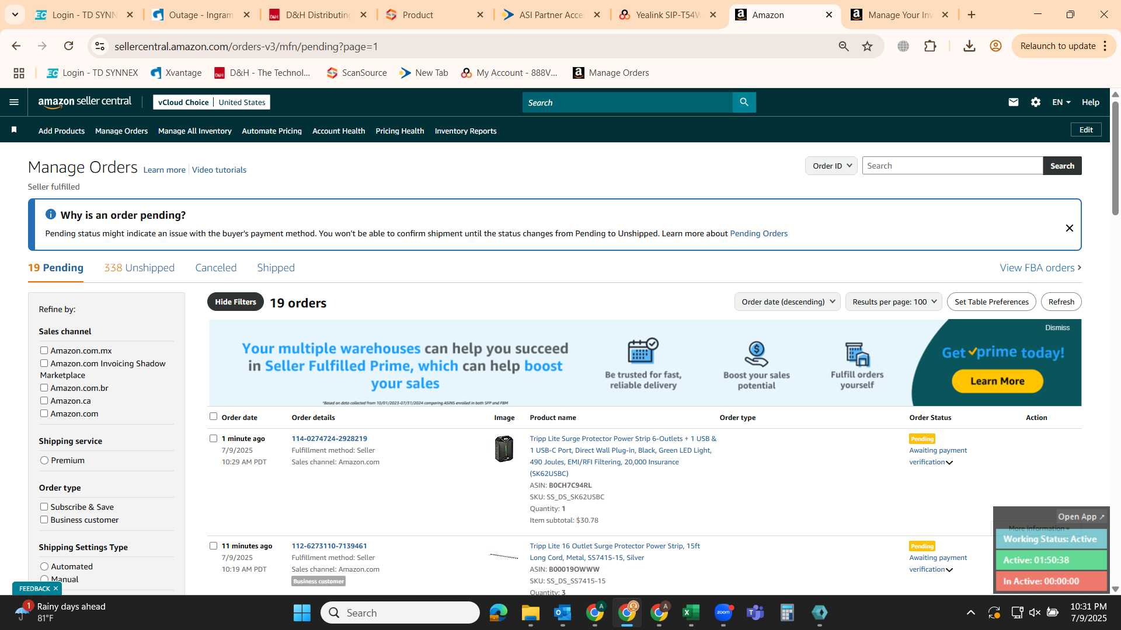This screenshot has height=630, width=1121.
Task: Close the pending order info banner
Action: (1069, 228)
